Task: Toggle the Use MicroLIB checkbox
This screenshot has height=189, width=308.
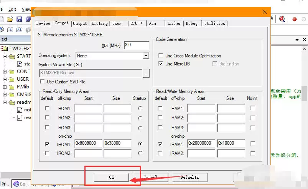Action: coord(161,64)
